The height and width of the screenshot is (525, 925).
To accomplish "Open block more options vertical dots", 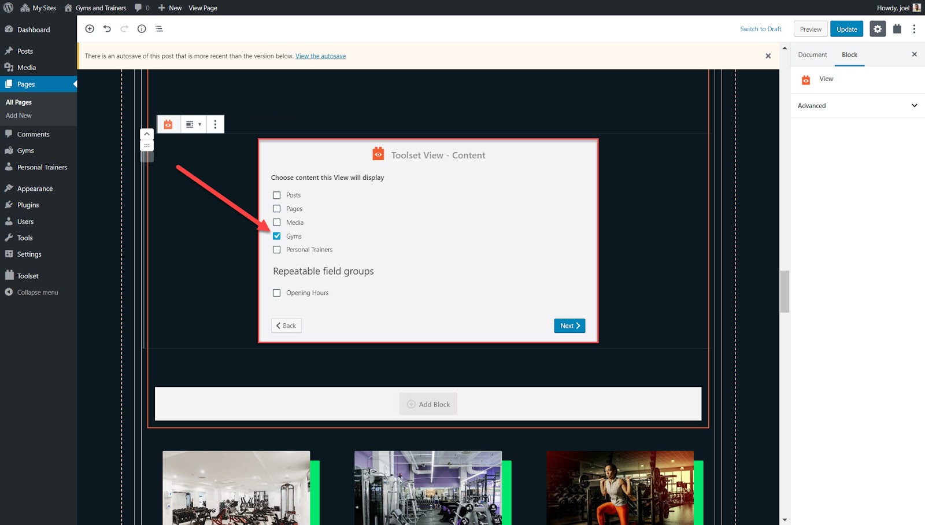I will pyautogui.click(x=215, y=124).
